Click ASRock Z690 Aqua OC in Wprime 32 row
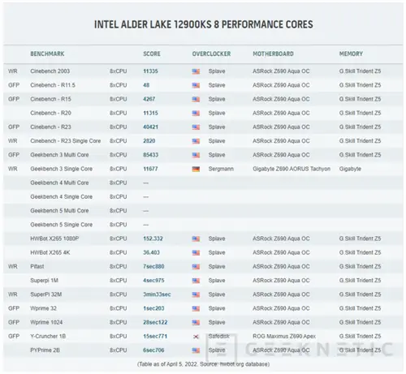Viewport: 406px width, 374px height. (281, 308)
